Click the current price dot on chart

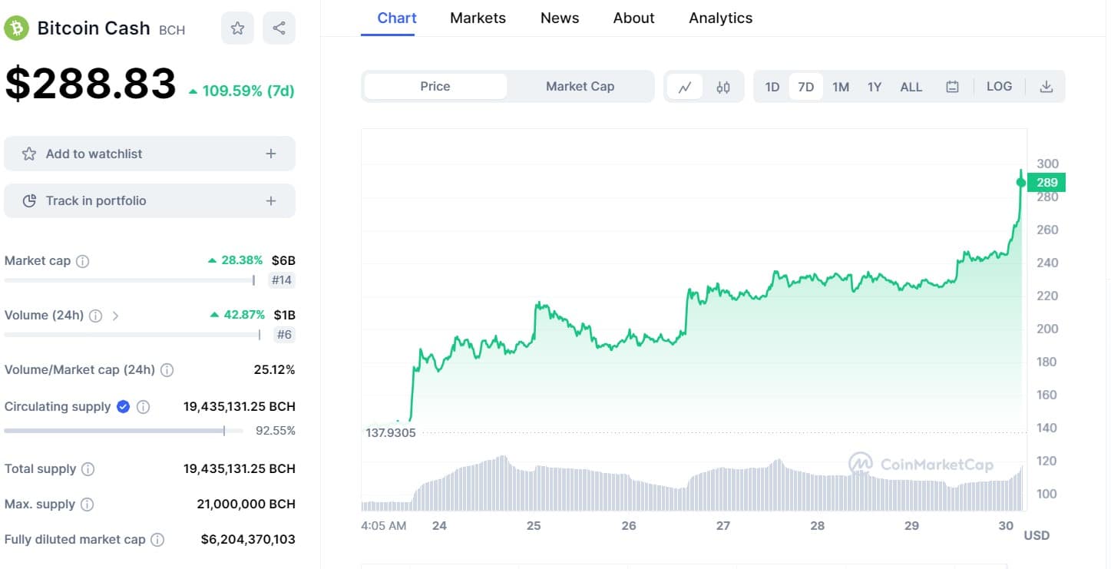pos(1020,183)
